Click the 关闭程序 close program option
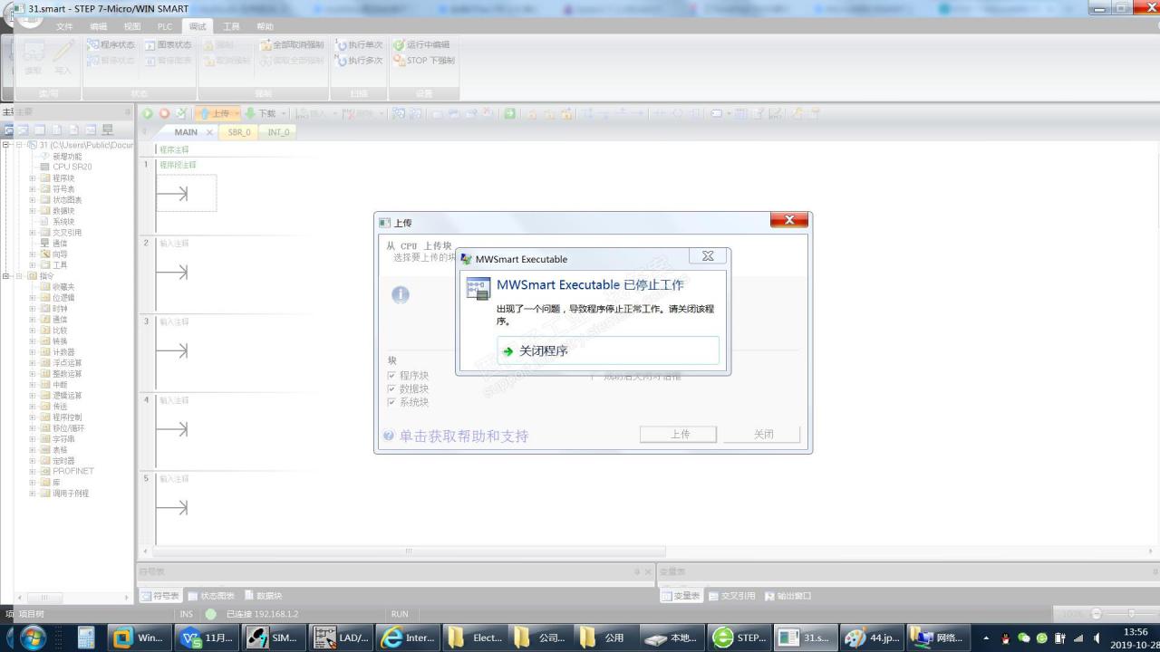The width and height of the screenshot is (1160, 652). point(608,350)
